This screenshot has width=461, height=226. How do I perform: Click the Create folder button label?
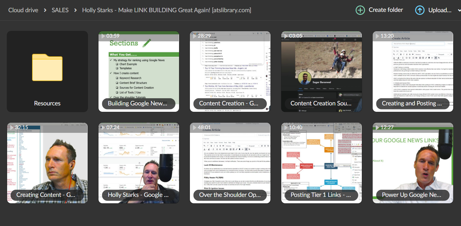386,10
